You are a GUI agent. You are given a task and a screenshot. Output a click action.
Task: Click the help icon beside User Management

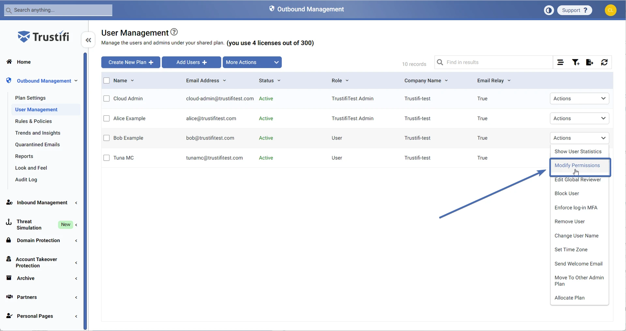[x=174, y=32]
